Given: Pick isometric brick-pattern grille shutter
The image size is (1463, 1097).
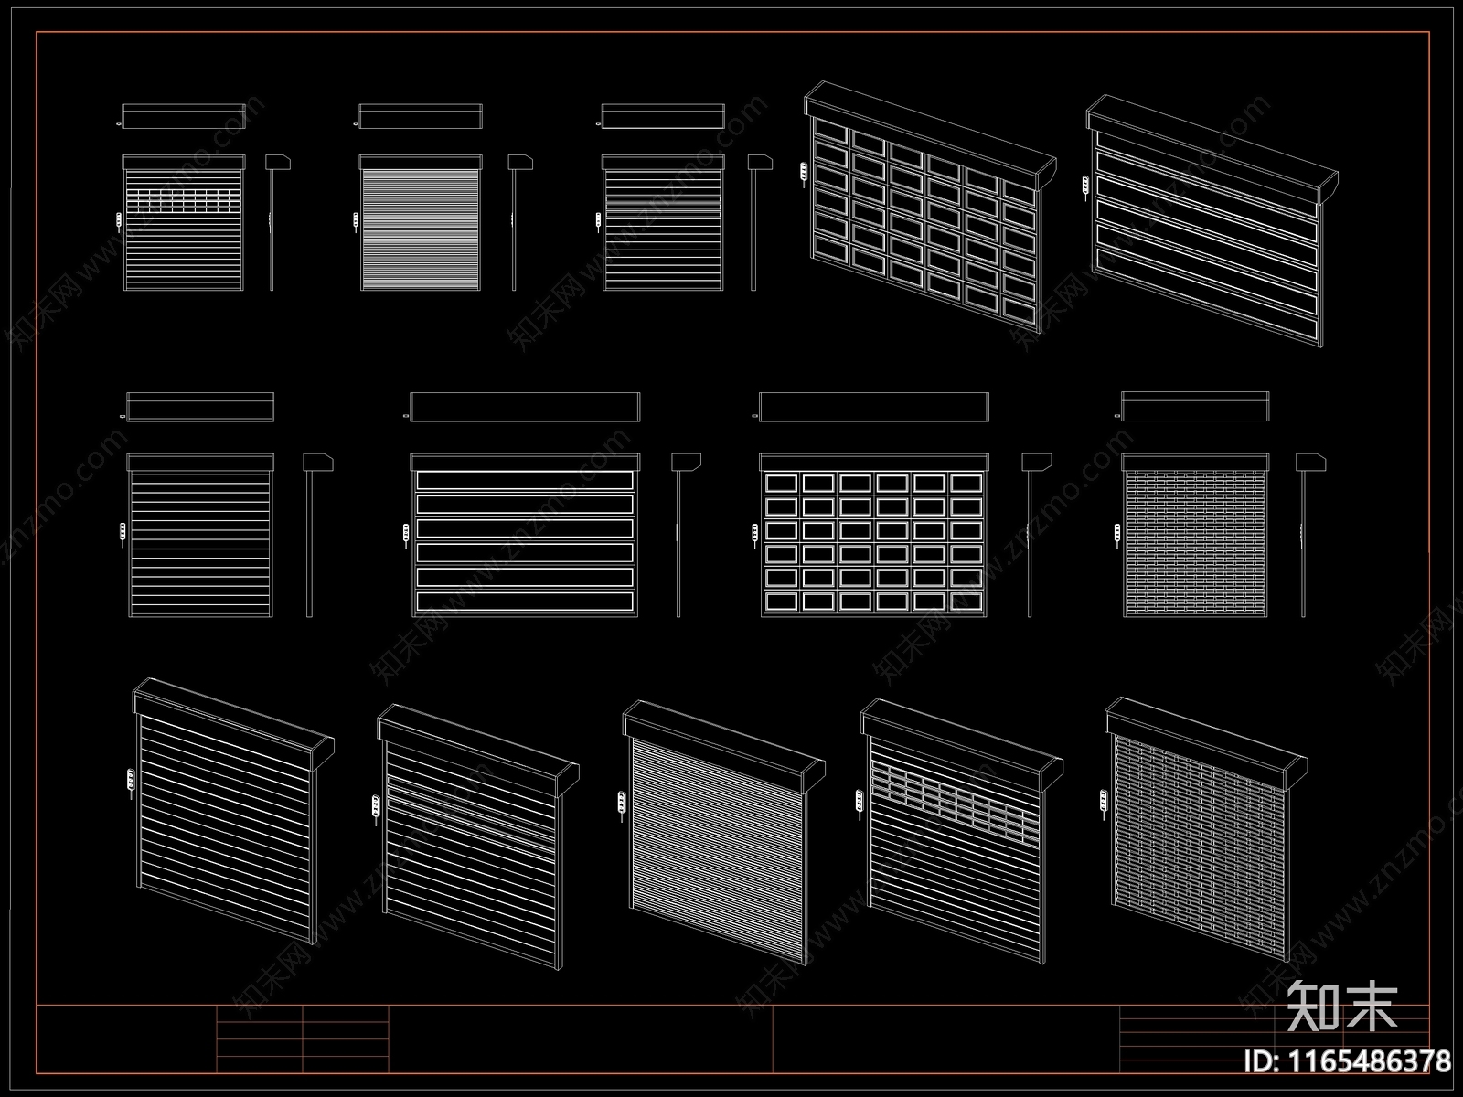Looking at the screenshot, I should (x=1206, y=829).
